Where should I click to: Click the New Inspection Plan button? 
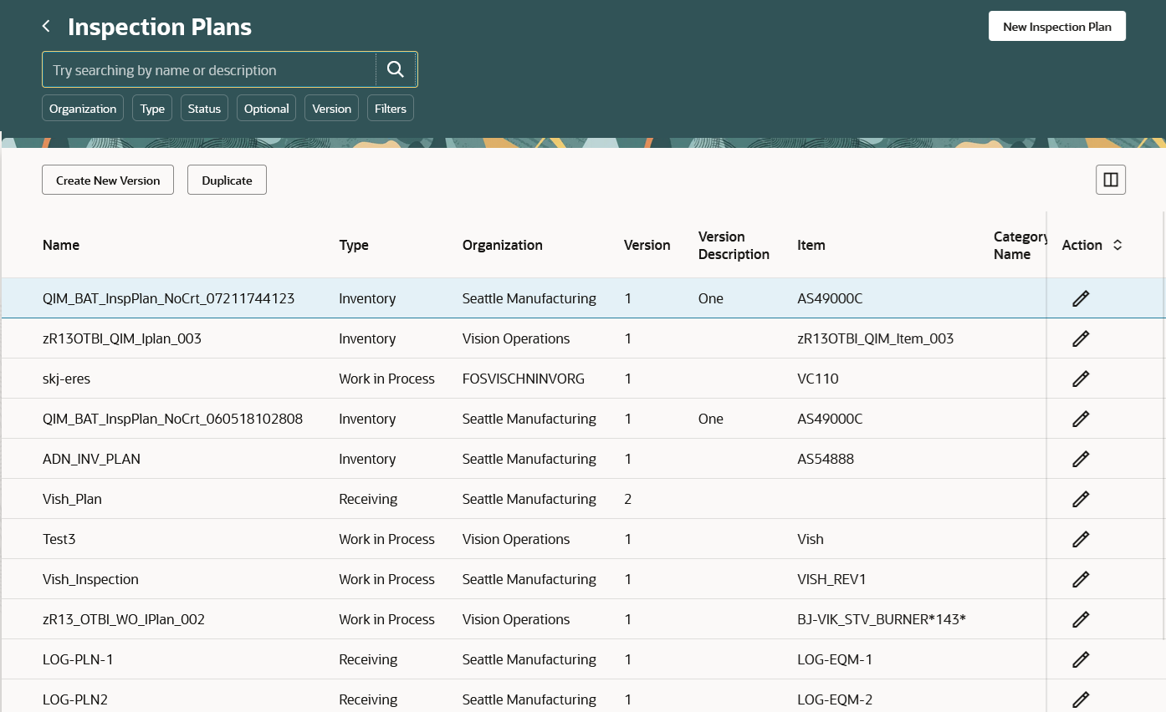coord(1056,26)
